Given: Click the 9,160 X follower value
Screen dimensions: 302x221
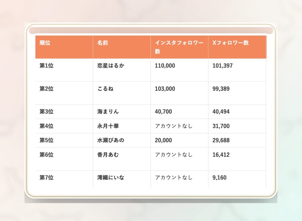Looking at the screenshot, I should pos(219,178).
